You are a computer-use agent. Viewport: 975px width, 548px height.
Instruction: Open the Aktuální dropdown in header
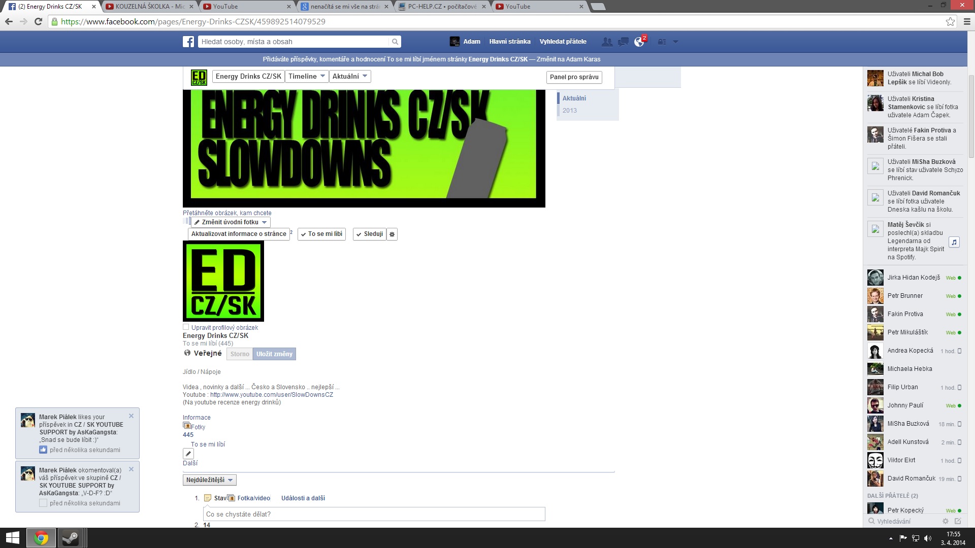[350, 77]
